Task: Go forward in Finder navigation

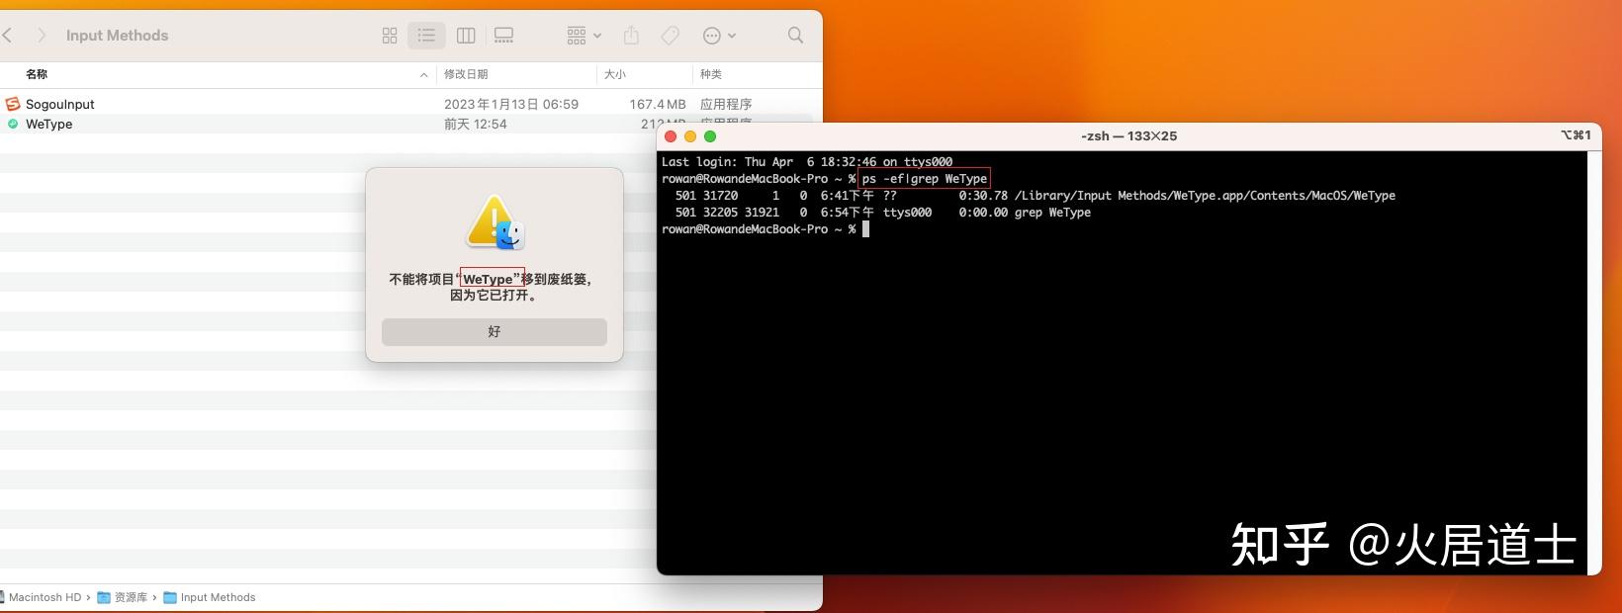Action: pos(42,36)
